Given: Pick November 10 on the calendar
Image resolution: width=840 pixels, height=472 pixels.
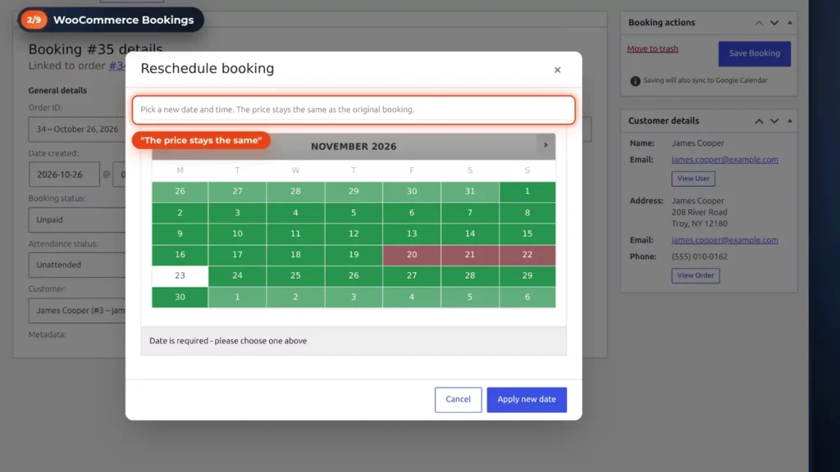Looking at the screenshot, I should coord(237,234).
